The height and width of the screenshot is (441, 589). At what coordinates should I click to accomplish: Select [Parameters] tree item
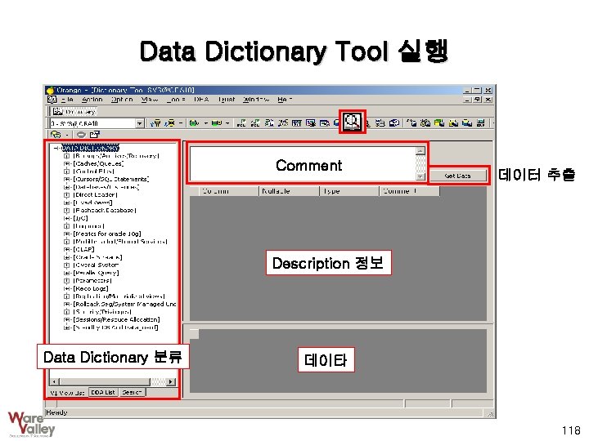(x=92, y=280)
